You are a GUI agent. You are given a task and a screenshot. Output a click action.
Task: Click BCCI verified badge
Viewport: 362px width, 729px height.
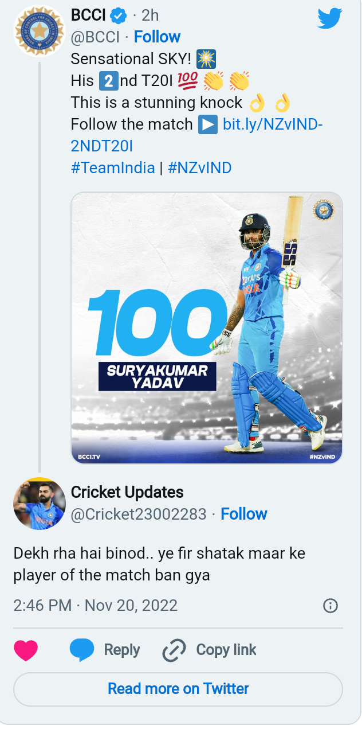pyautogui.click(x=119, y=16)
